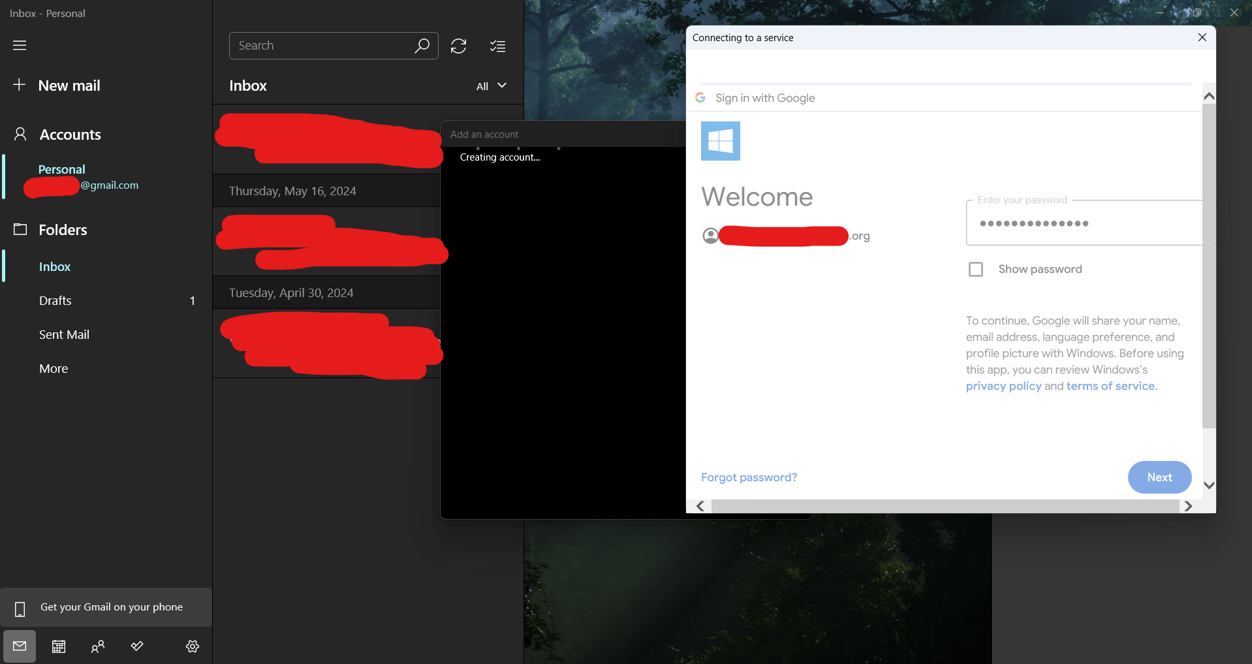Click the horizontal scrollbar thumb in dialog
1252x664 pixels.
(x=945, y=506)
